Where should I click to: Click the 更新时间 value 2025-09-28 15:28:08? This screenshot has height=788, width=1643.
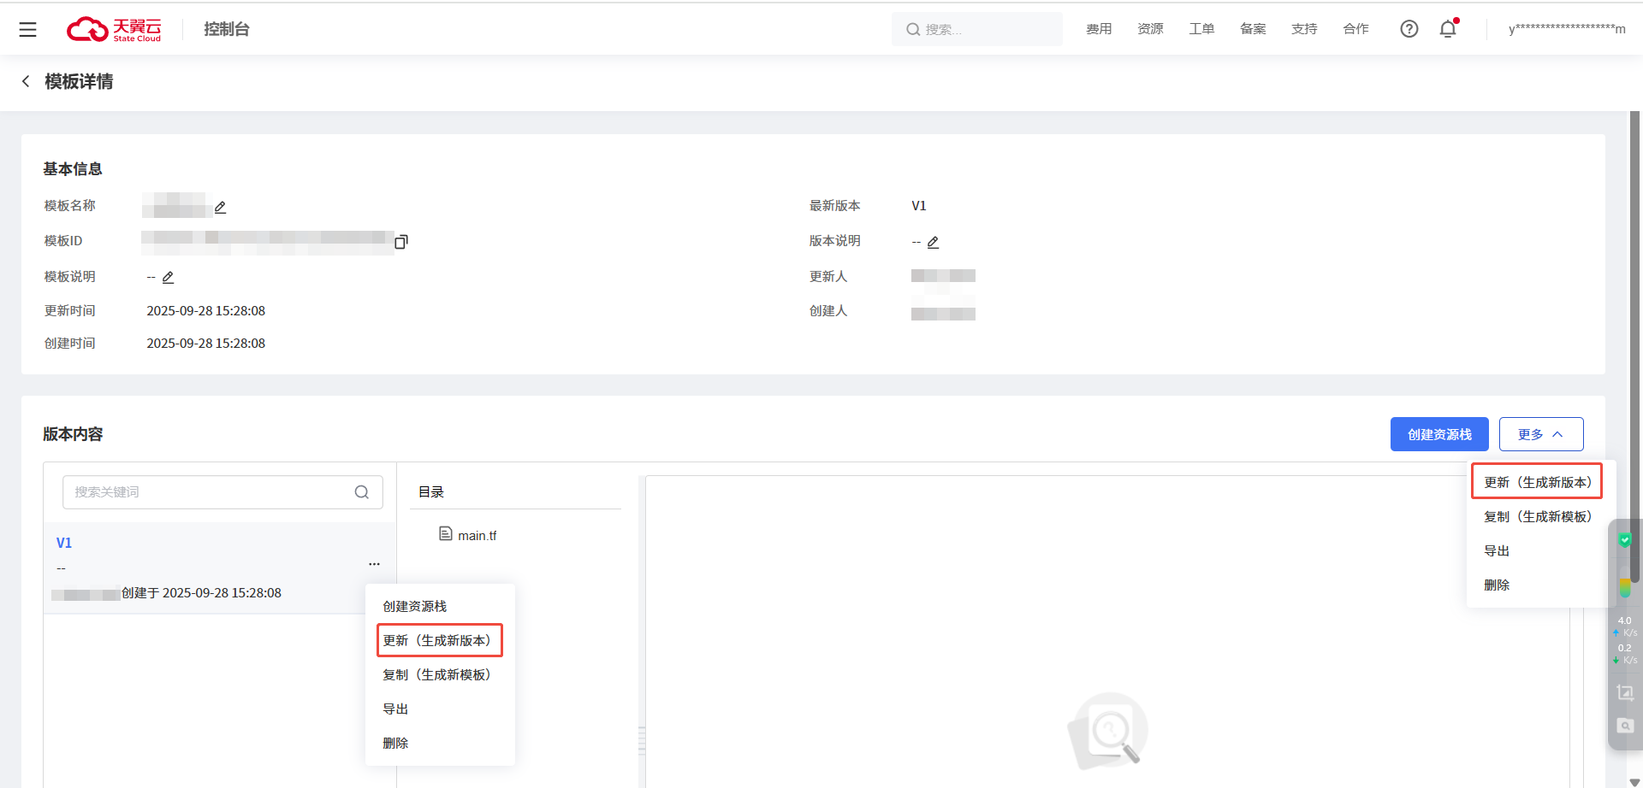tap(206, 311)
